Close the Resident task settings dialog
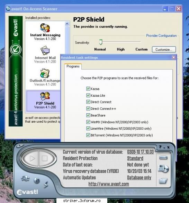189x203 pixels. pos(174,57)
